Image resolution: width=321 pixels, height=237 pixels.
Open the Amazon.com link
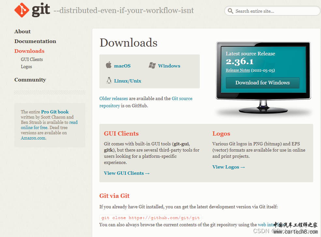click(33, 138)
